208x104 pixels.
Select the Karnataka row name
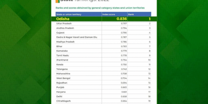pos(62,51)
